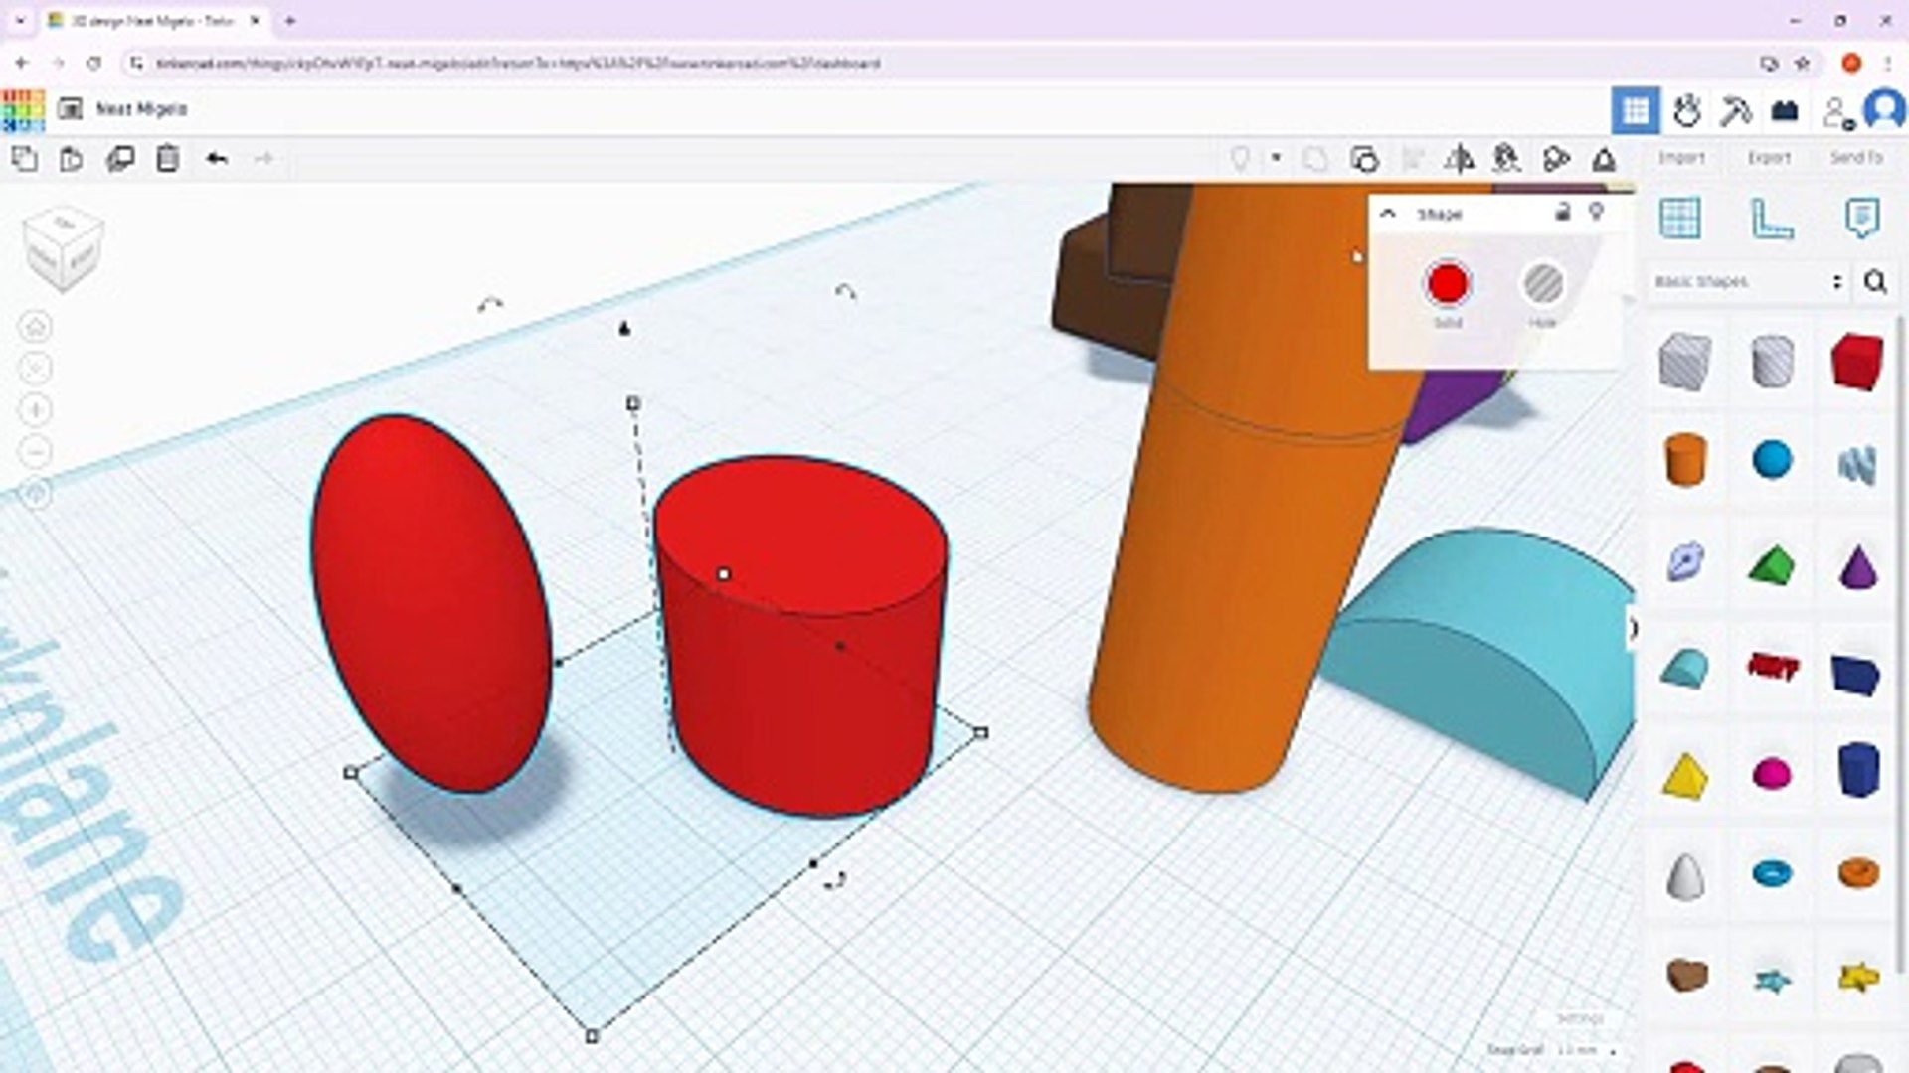Click the view cube
This screenshot has width=1909, height=1073.
coord(63,249)
